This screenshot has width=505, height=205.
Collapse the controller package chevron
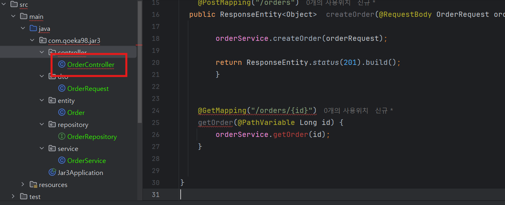pos(42,52)
